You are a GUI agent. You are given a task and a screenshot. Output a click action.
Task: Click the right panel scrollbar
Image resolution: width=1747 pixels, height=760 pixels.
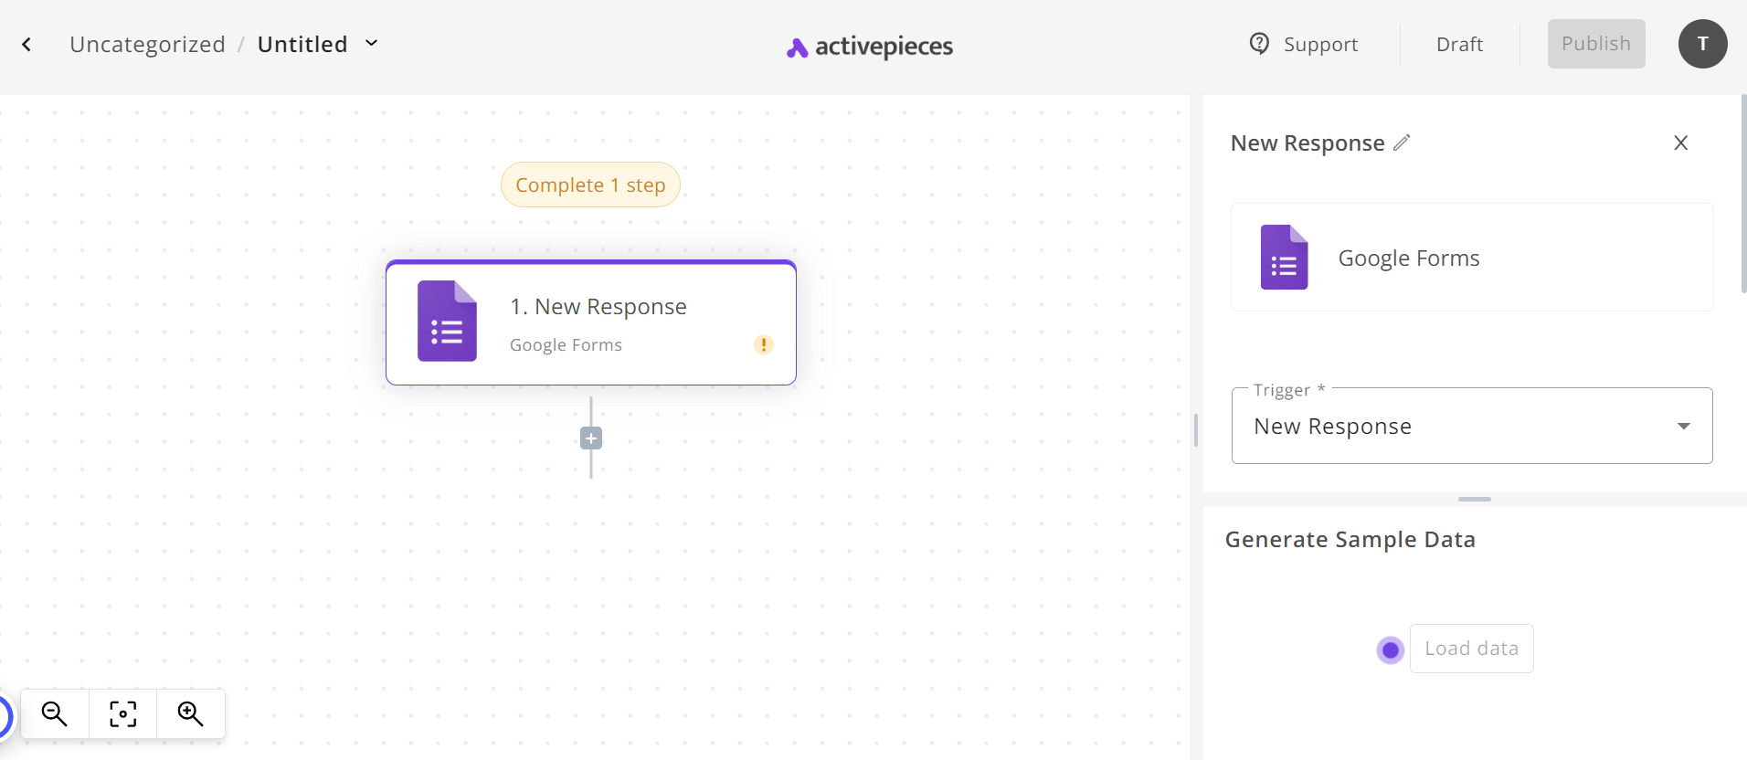(1743, 194)
